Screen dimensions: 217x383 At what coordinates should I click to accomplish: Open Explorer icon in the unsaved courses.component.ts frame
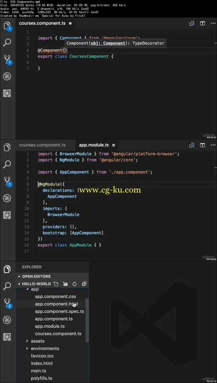[7, 25]
